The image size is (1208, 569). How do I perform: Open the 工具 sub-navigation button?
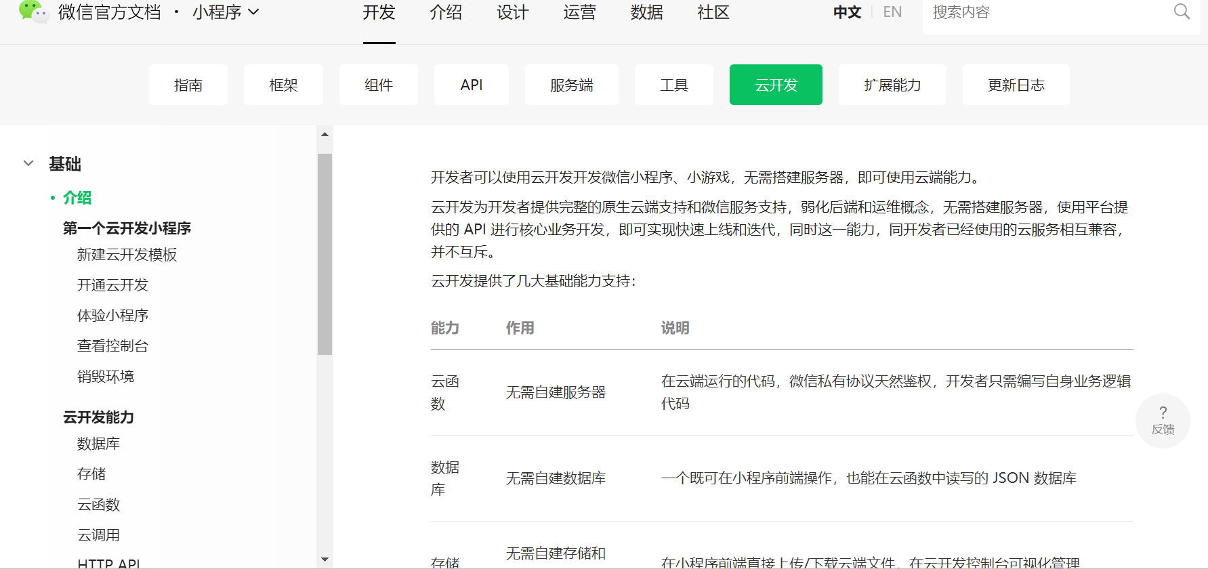pyautogui.click(x=674, y=85)
